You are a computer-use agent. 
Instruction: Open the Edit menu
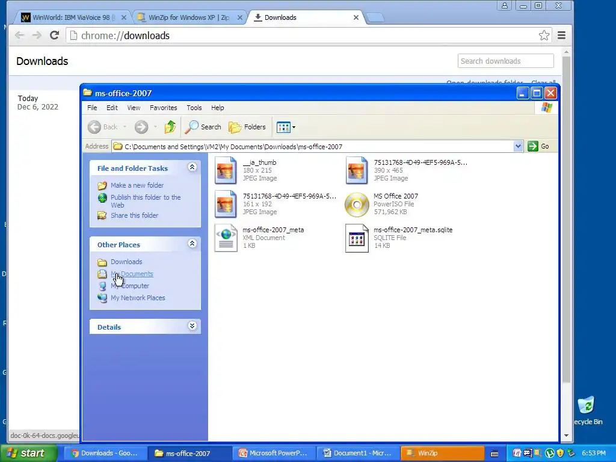click(112, 108)
